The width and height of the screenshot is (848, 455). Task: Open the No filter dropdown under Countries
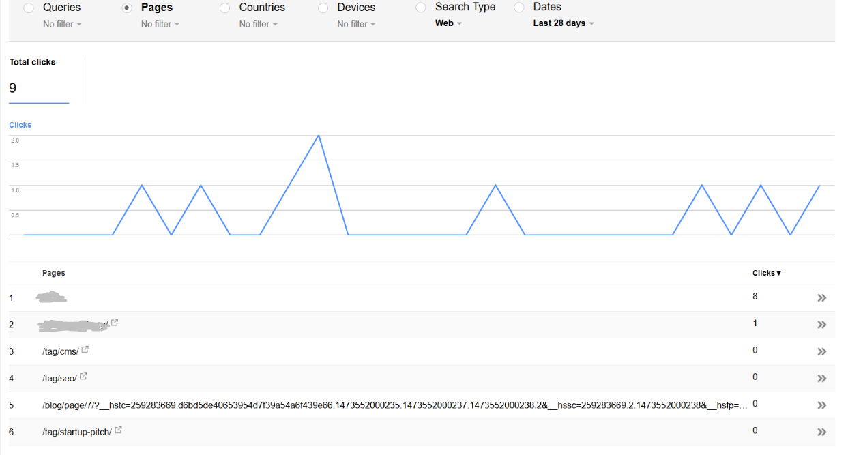tap(259, 24)
